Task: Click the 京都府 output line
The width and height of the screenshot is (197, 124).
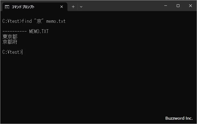Action: click(x=10, y=42)
